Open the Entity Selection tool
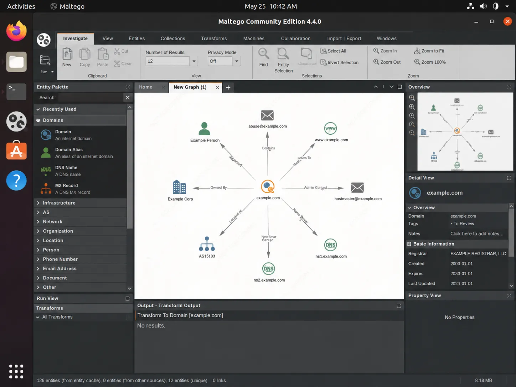The height and width of the screenshot is (387, 516). pyautogui.click(x=283, y=54)
